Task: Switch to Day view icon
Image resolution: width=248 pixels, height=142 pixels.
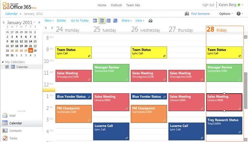Action: (x=95, y=21)
